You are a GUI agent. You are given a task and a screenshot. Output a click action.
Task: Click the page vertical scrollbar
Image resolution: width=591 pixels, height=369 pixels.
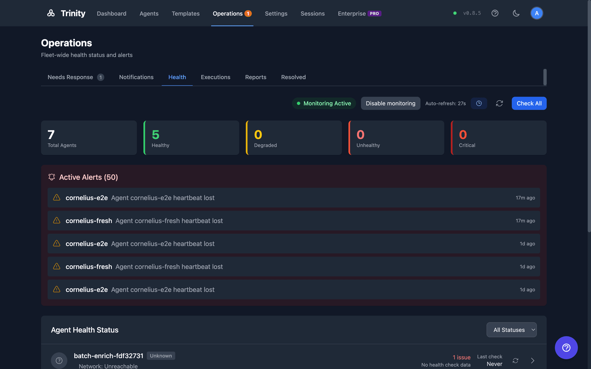pyautogui.click(x=589, y=116)
